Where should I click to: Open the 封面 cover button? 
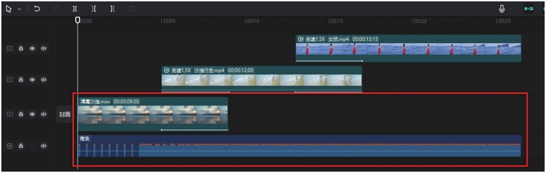pos(65,115)
